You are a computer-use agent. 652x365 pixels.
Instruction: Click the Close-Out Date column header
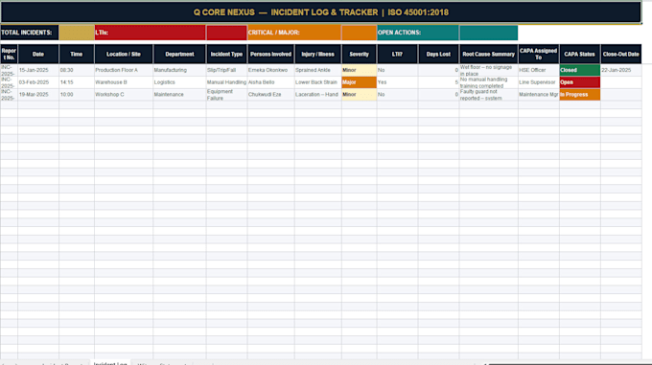point(620,54)
